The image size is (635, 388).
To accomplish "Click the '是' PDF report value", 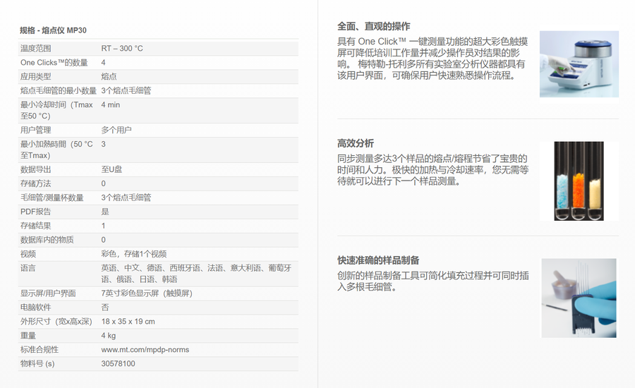I will point(105,212).
